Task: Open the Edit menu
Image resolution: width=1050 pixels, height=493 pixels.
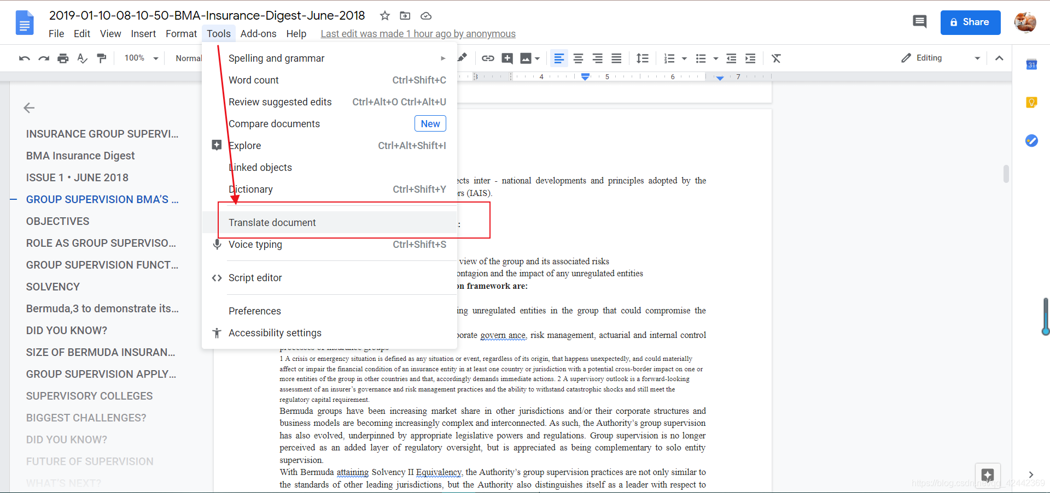Action: pos(82,34)
